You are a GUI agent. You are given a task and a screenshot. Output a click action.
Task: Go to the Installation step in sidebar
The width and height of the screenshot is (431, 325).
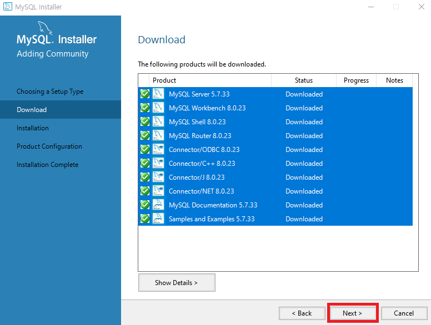(33, 128)
